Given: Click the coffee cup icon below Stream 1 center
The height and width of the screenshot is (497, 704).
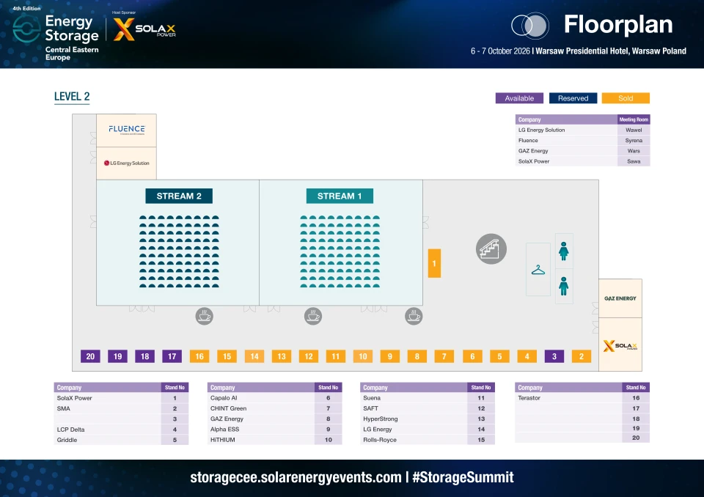Looking at the screenshot, I should pos(313,316).
